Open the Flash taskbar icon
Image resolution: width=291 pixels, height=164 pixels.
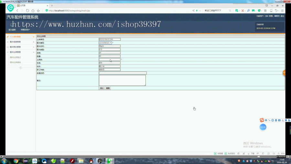pos(72,161)
